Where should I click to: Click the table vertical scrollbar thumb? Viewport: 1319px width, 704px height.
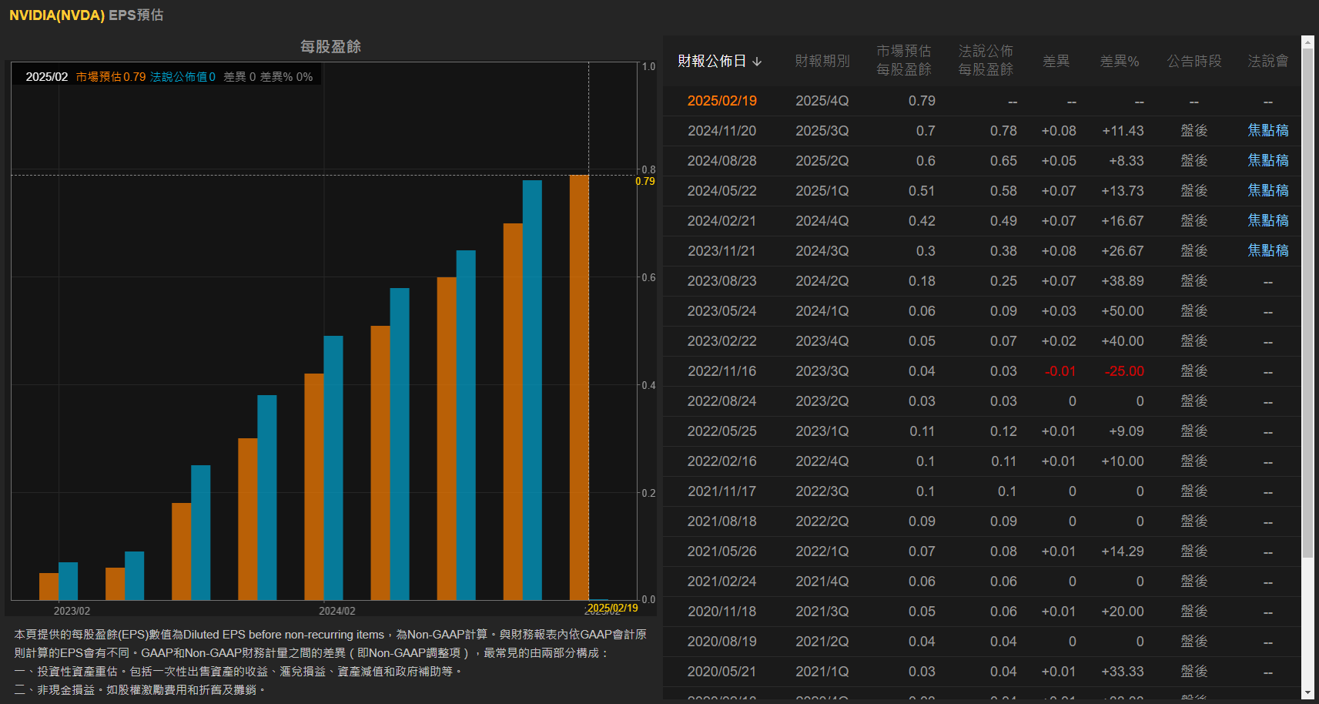point(1307,303)
